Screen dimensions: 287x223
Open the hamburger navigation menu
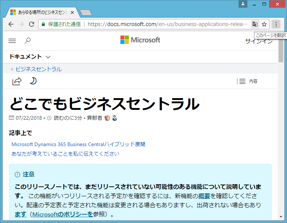coord(12,41)
